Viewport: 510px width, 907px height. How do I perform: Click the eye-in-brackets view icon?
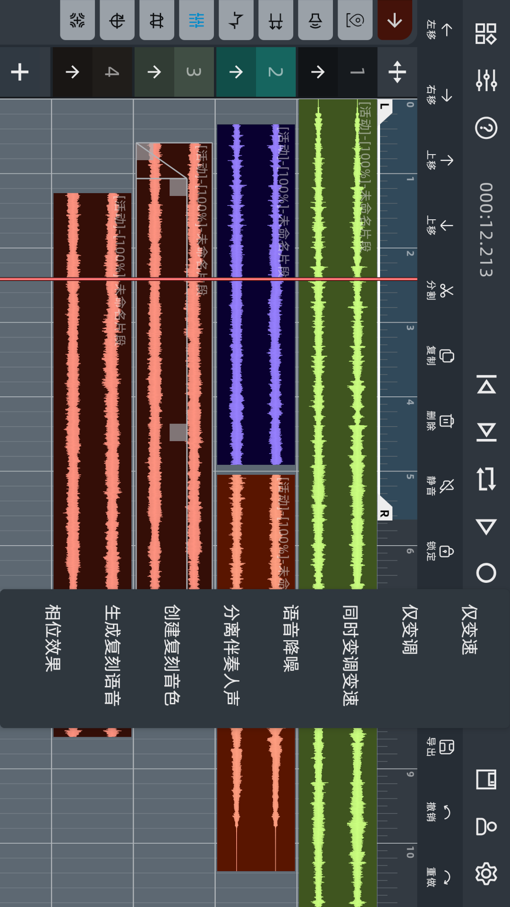355,20
